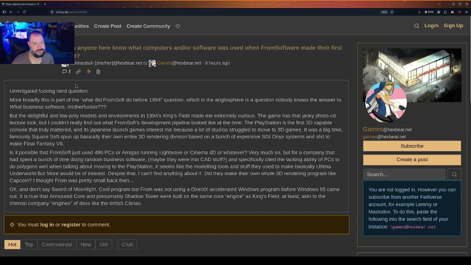Screen dimensions: 471x265
Task: Open the colorful fediverse link icon
Action: tap(88, 72)
